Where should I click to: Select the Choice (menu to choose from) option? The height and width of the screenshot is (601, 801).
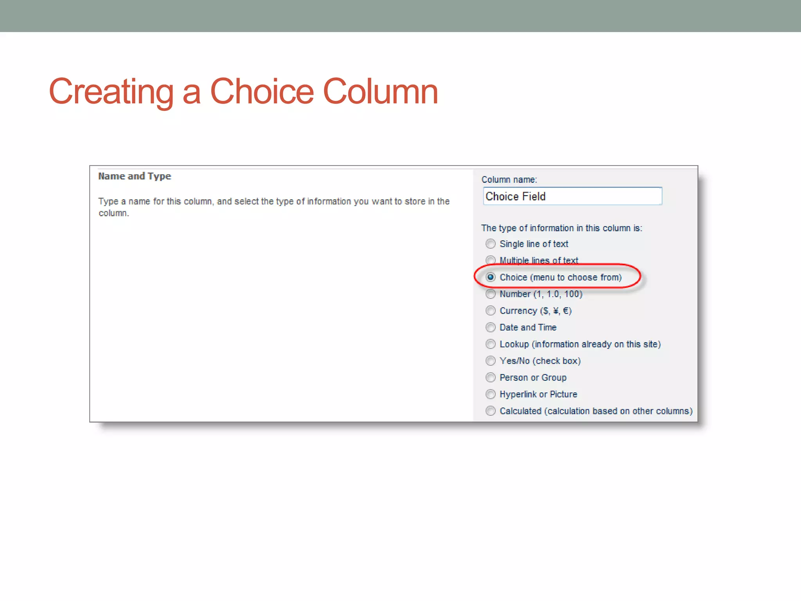coord(490,277)
